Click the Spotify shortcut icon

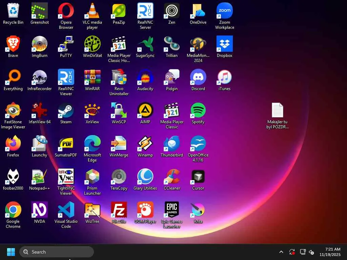(198, 111)
